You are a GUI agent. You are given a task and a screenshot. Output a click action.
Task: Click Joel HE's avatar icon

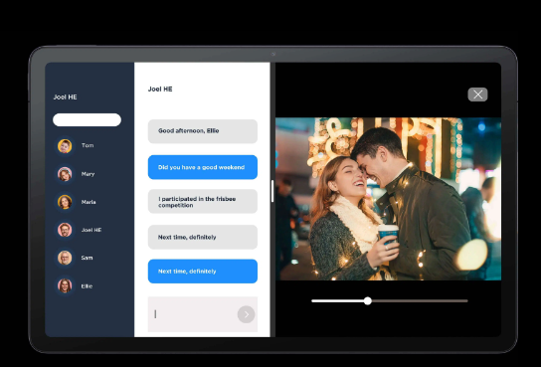[x=65, y=230]
